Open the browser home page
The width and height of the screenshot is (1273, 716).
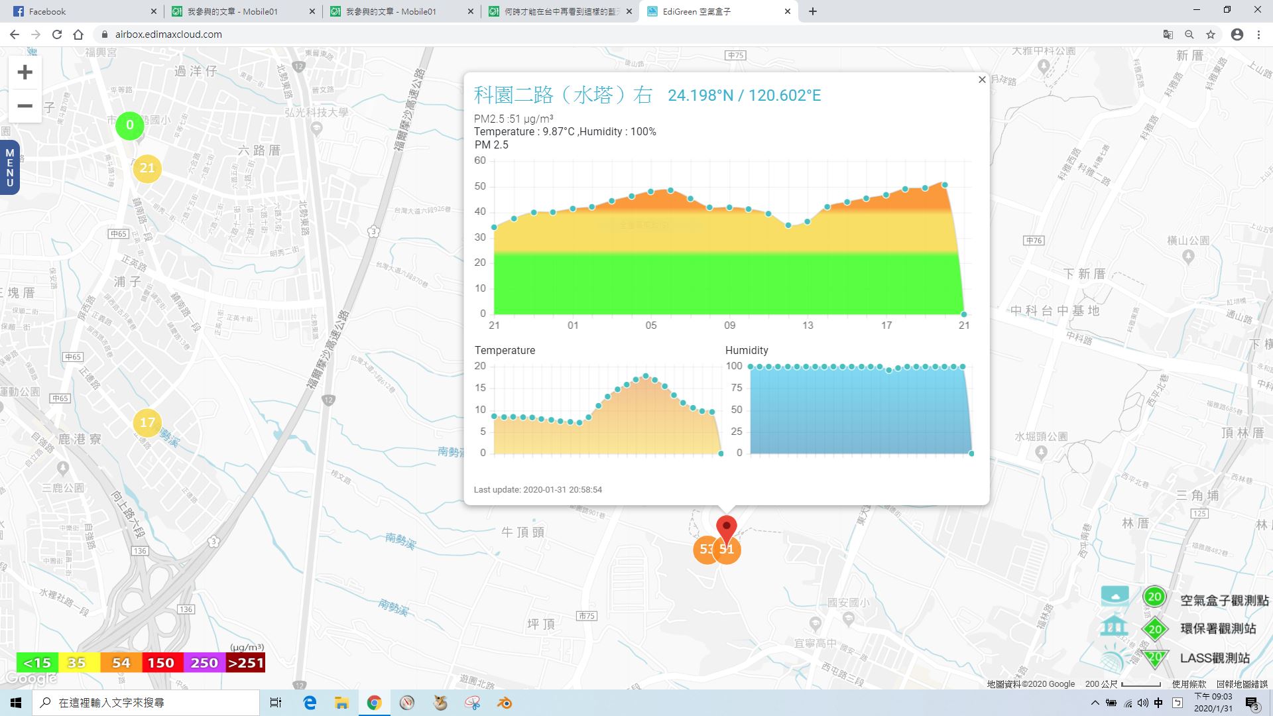click(x=78, y=34)
